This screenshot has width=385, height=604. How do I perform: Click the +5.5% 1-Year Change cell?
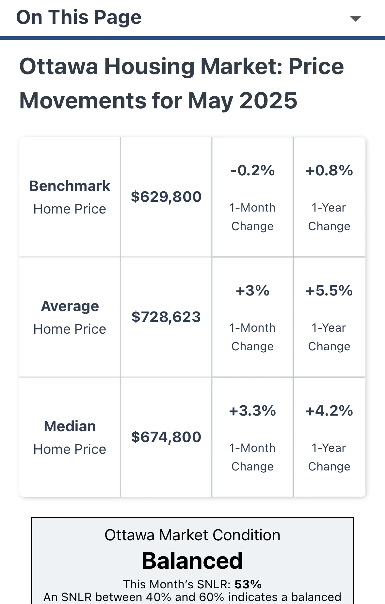(329, 317)
